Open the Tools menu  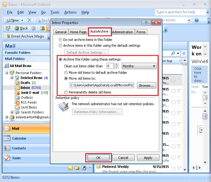[55, 12]
